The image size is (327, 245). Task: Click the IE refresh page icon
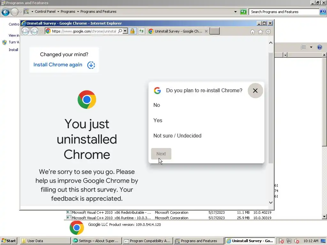click(x=141, y=31)
